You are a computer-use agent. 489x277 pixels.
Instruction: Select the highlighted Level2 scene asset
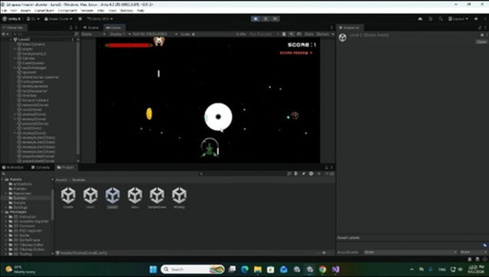click(x=112, y=198)
